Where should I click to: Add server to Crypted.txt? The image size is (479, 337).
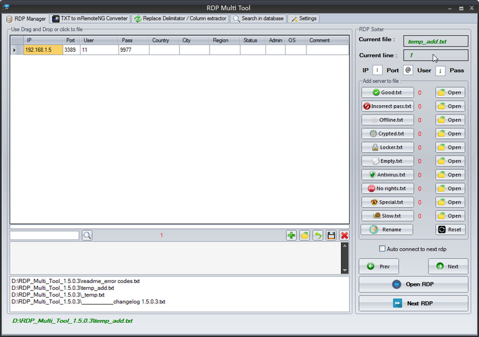point(387,134)
